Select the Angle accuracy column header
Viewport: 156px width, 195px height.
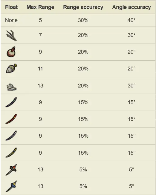(131, 7)
